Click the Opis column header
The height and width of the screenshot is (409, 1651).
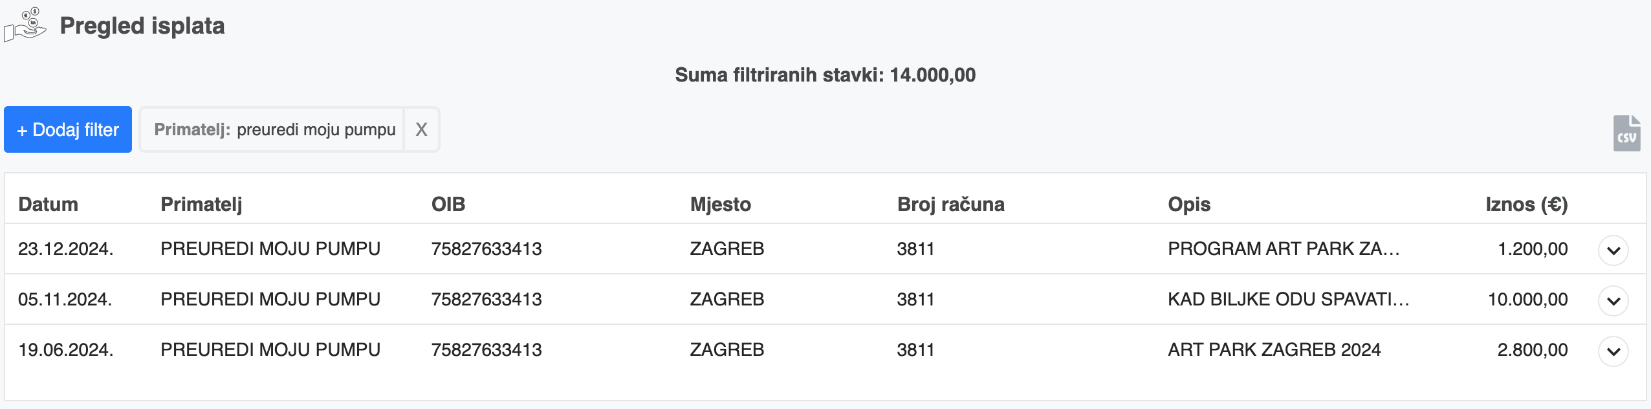click(1189, 204)
